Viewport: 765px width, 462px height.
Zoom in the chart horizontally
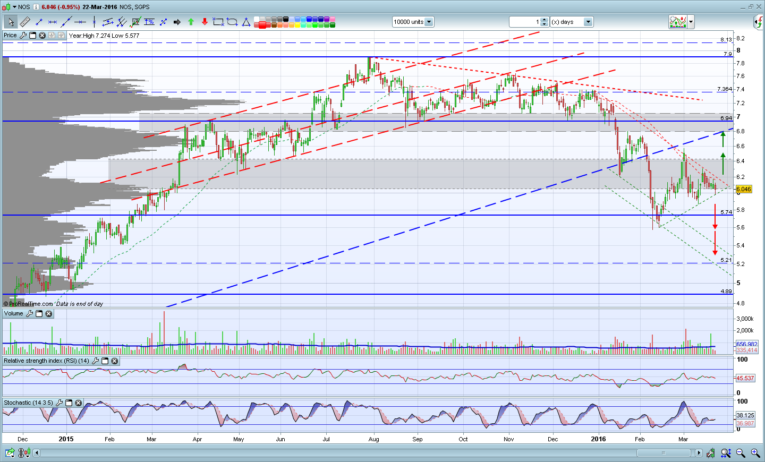pos(755,453)
